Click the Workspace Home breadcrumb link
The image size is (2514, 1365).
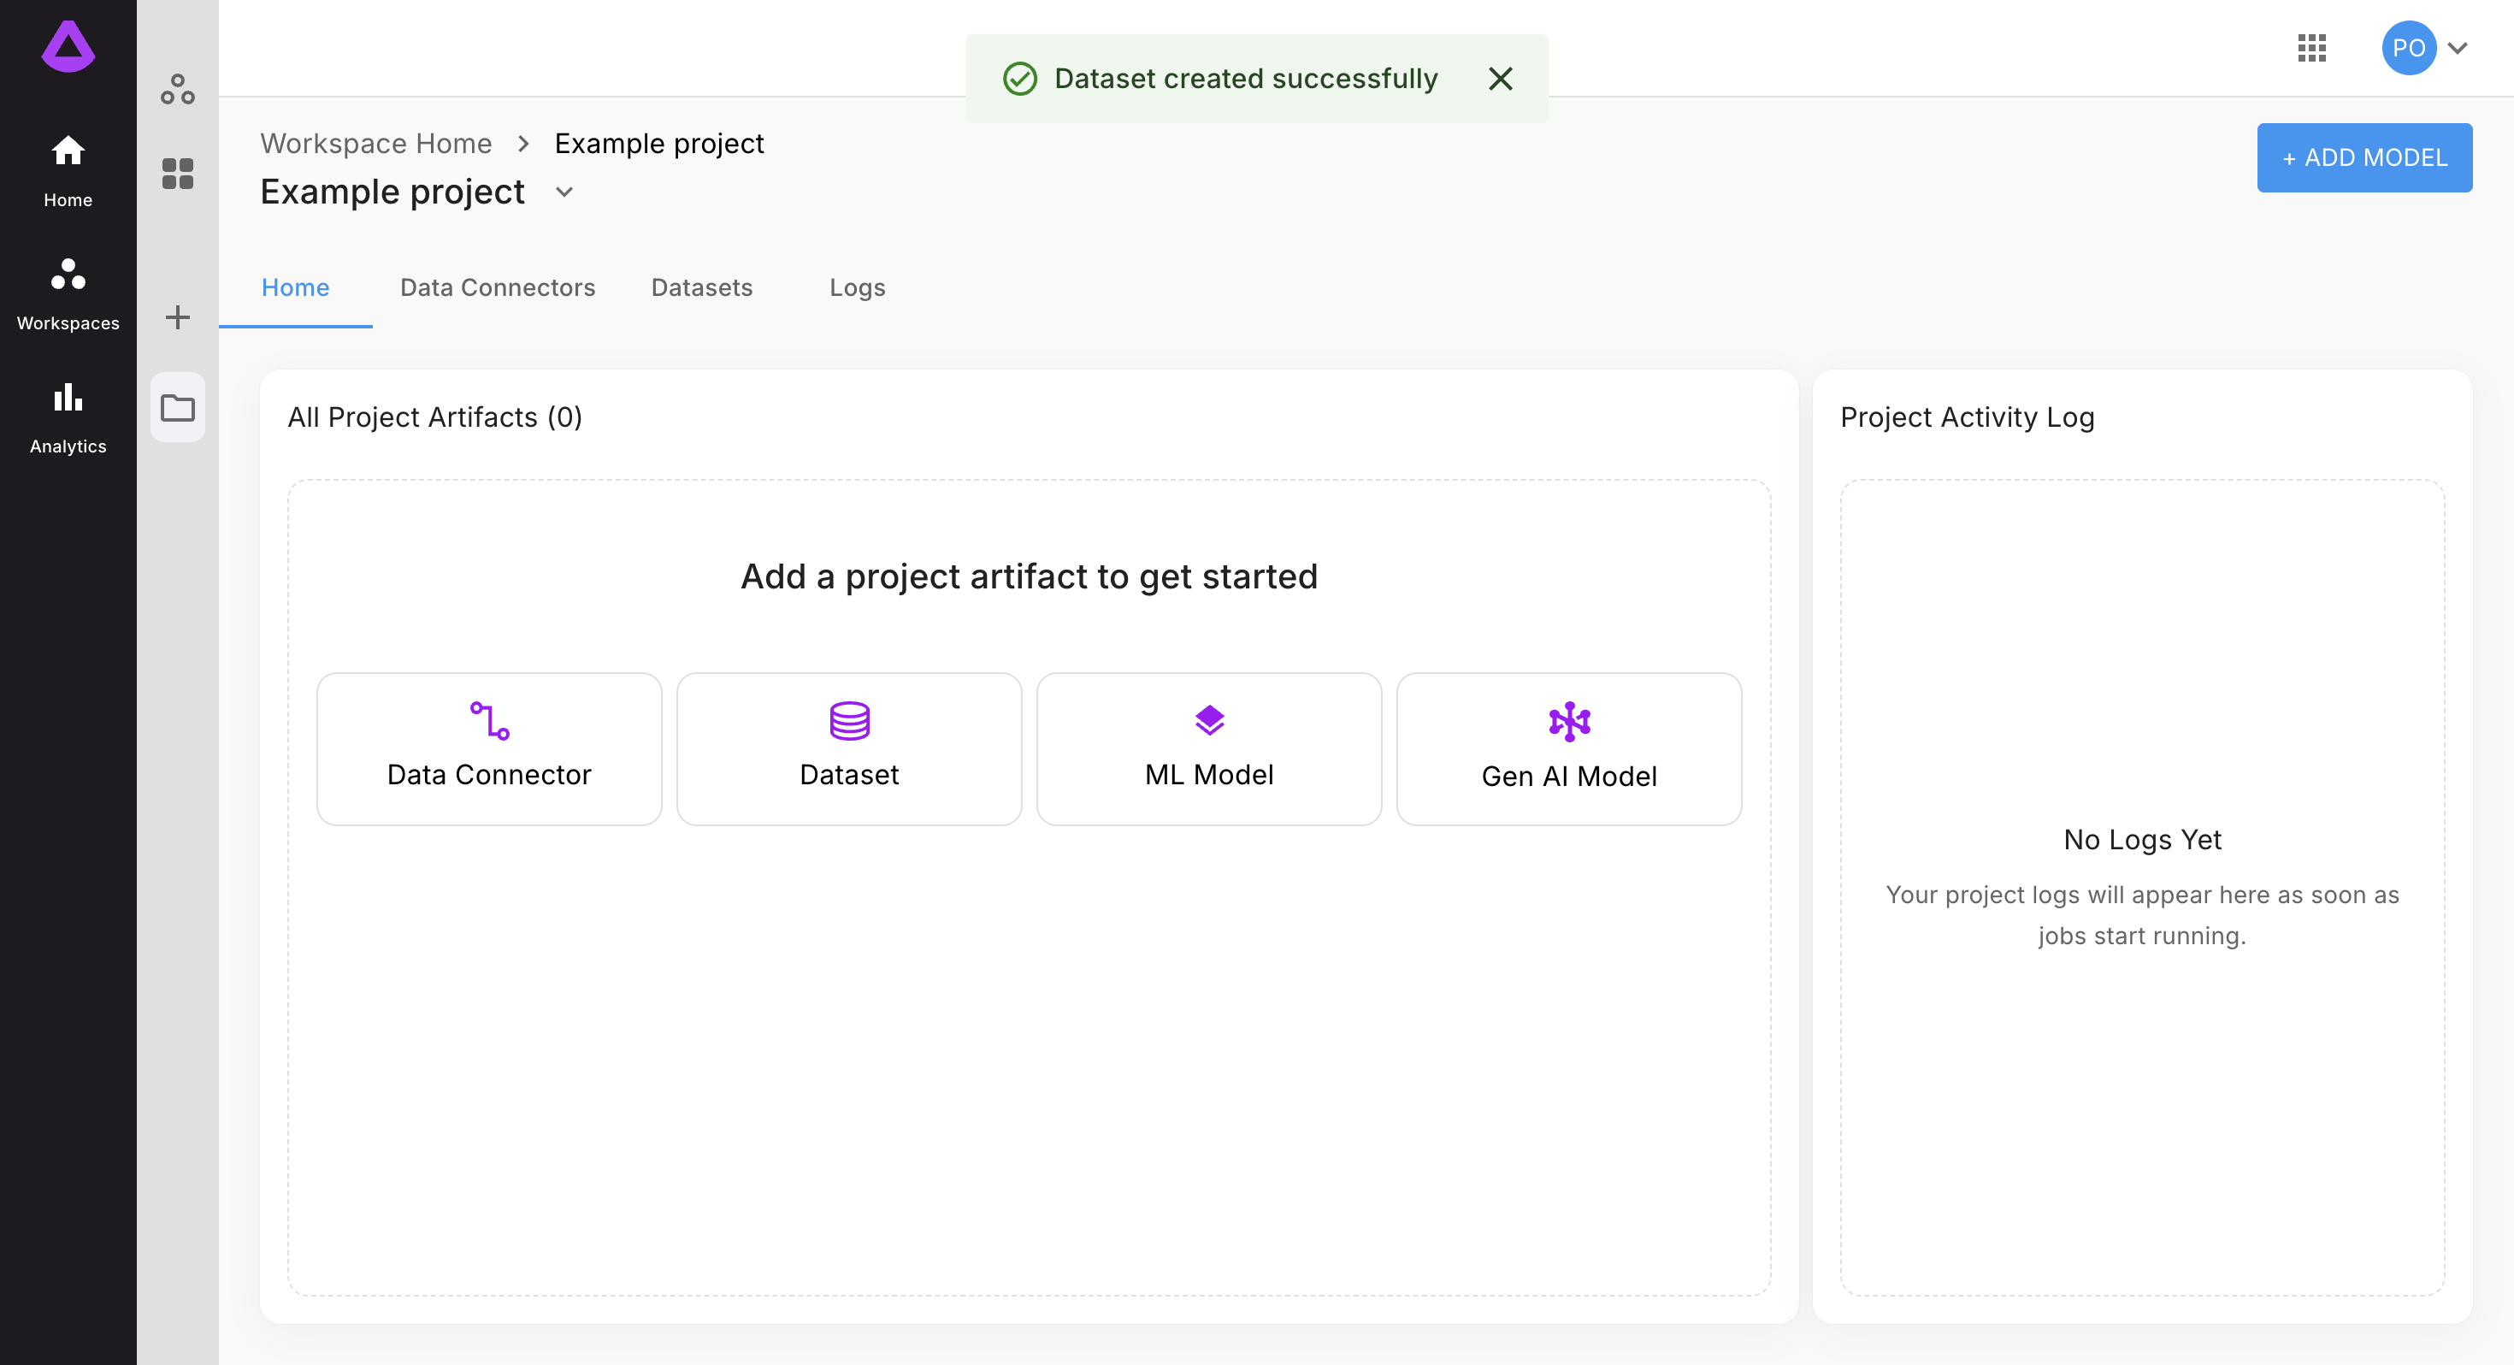point(375,144)
